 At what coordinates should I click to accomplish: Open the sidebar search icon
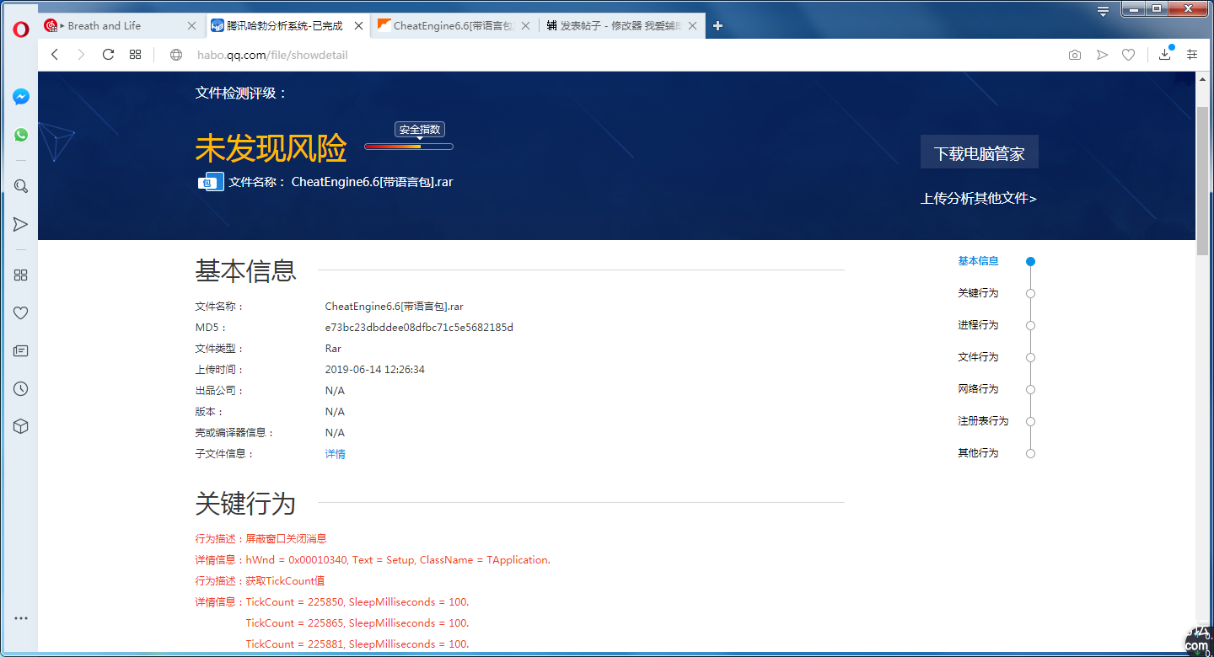[21, 186]
